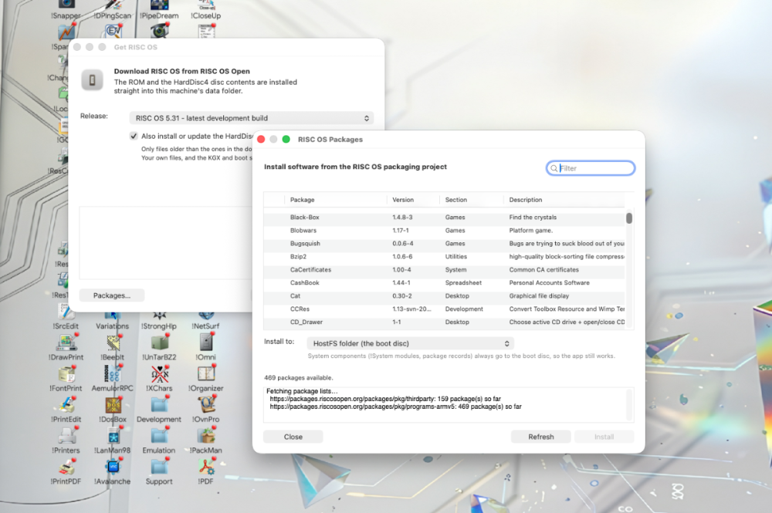Viewport: 772px width, 513px height.
Task: Refresh the package list
Action: tap(540, 437)
